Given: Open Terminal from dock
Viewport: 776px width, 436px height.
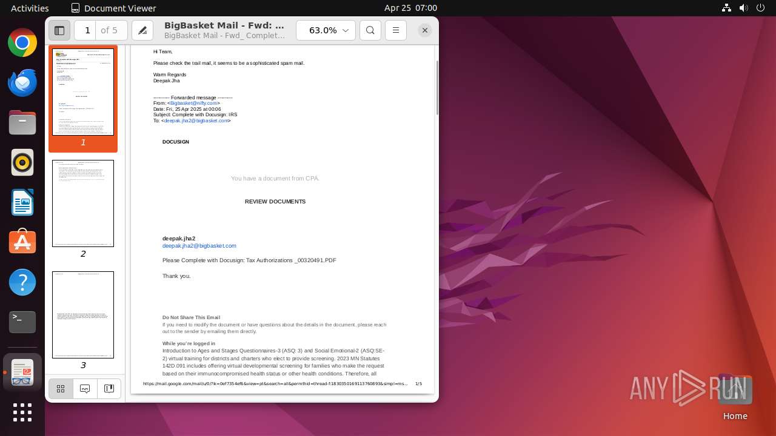Looking at the screenshot, I should [22, 322].
